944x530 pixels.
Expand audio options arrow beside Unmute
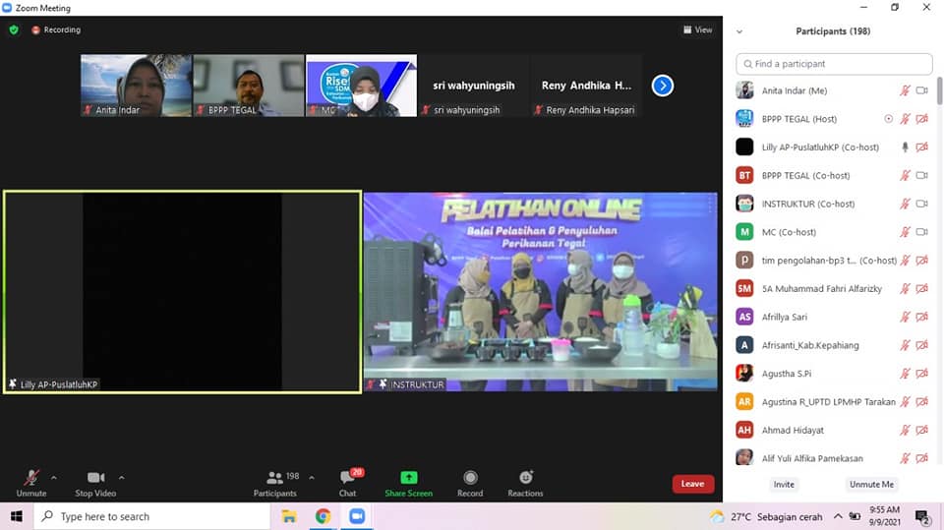pos(54,478)
